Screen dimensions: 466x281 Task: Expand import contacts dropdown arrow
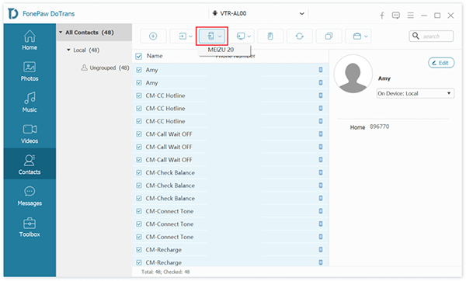coord(190,36)
